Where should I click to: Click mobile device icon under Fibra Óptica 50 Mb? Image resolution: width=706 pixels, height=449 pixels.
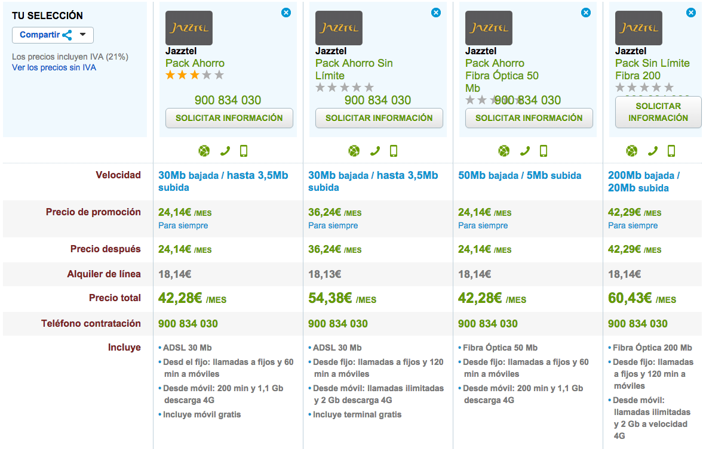(x=544, y=151)
